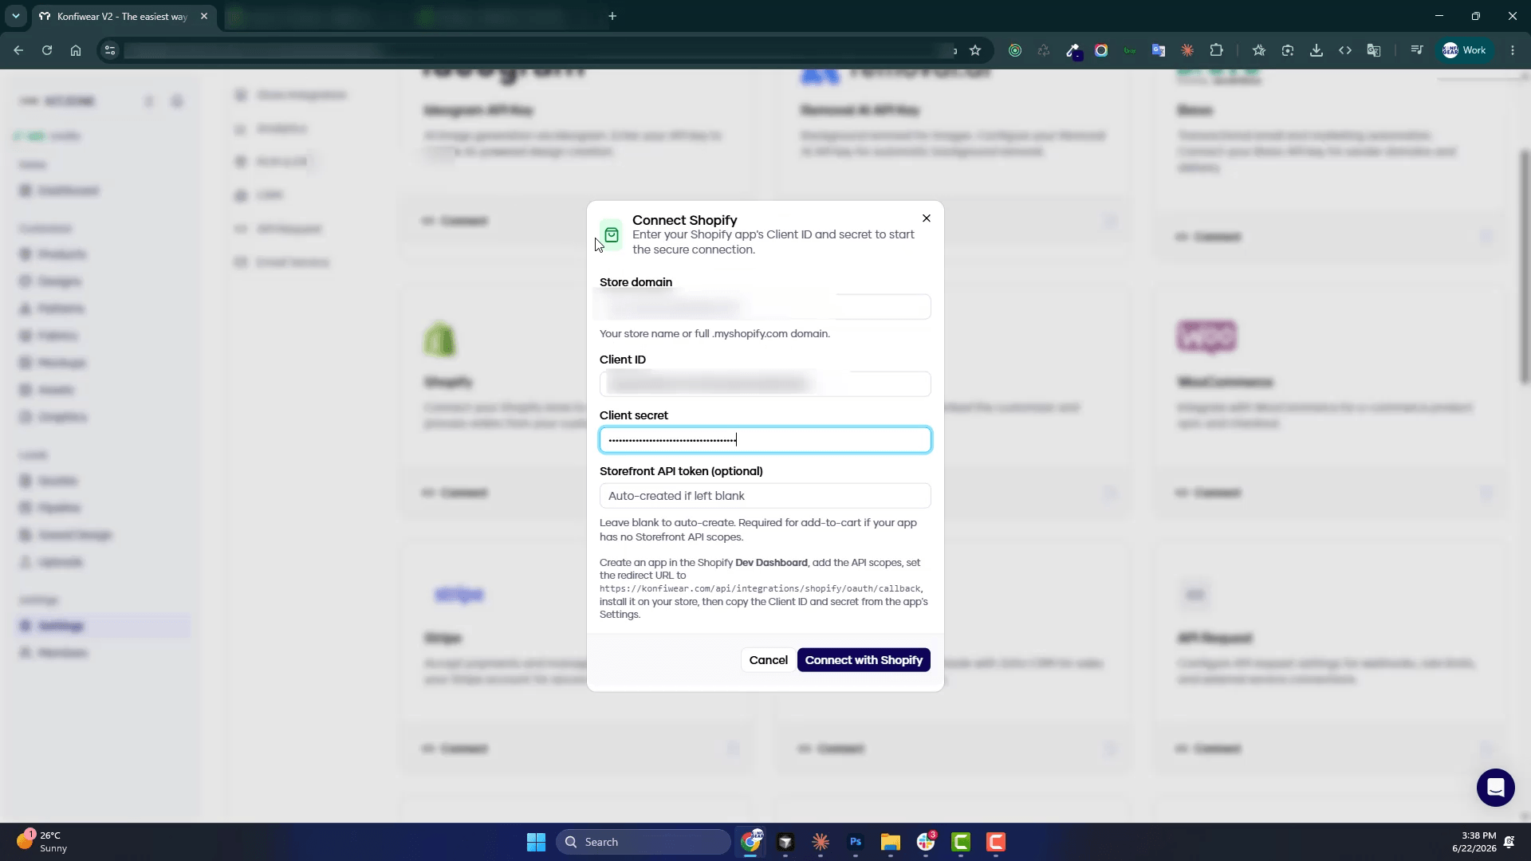
Task: Go back in browser history
Action: [18, 50]
